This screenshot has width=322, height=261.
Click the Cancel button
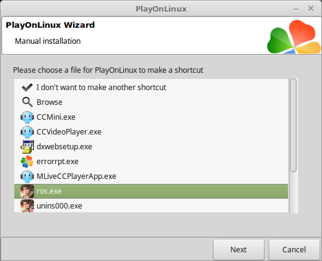pos(294,249)
